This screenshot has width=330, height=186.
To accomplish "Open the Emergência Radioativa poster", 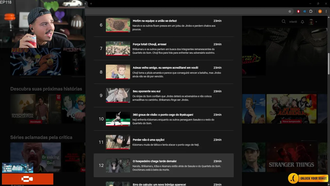I will pos(36,109).
